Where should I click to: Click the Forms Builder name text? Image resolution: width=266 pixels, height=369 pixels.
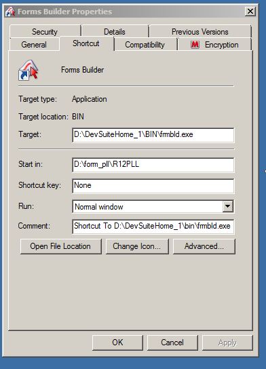click(x=82, y=70)
